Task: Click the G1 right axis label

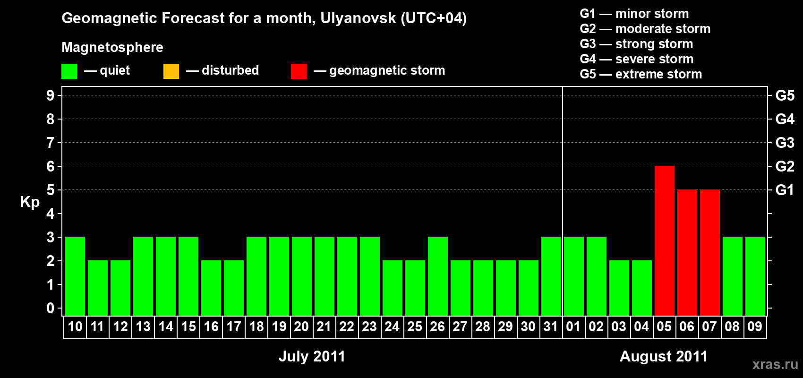Action: 785,190
